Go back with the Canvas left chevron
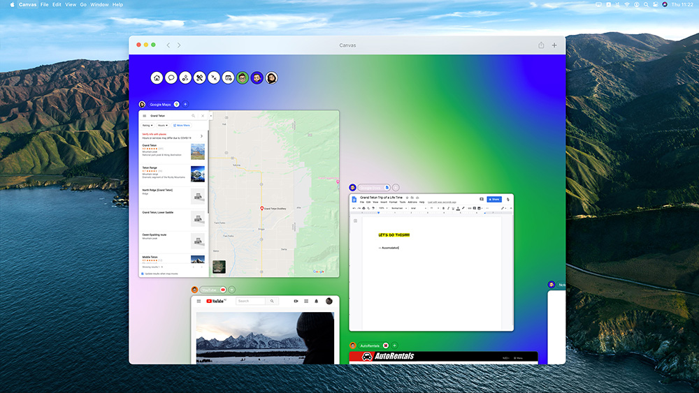The image size is (699, 393). 168,45
